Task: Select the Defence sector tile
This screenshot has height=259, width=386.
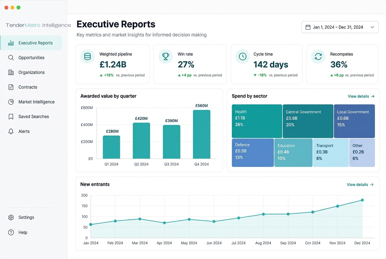Action: [253, 153]
